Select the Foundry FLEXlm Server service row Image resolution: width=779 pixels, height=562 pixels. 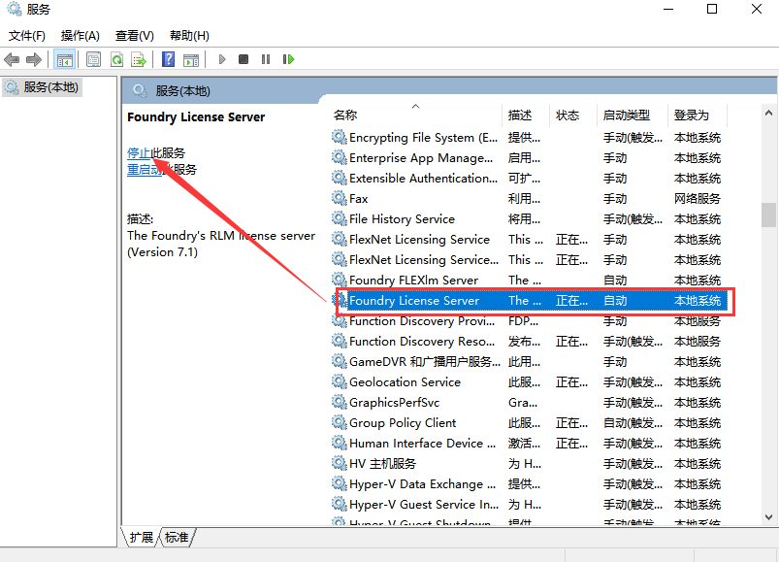pyautogui.click(x=413, y=281)
